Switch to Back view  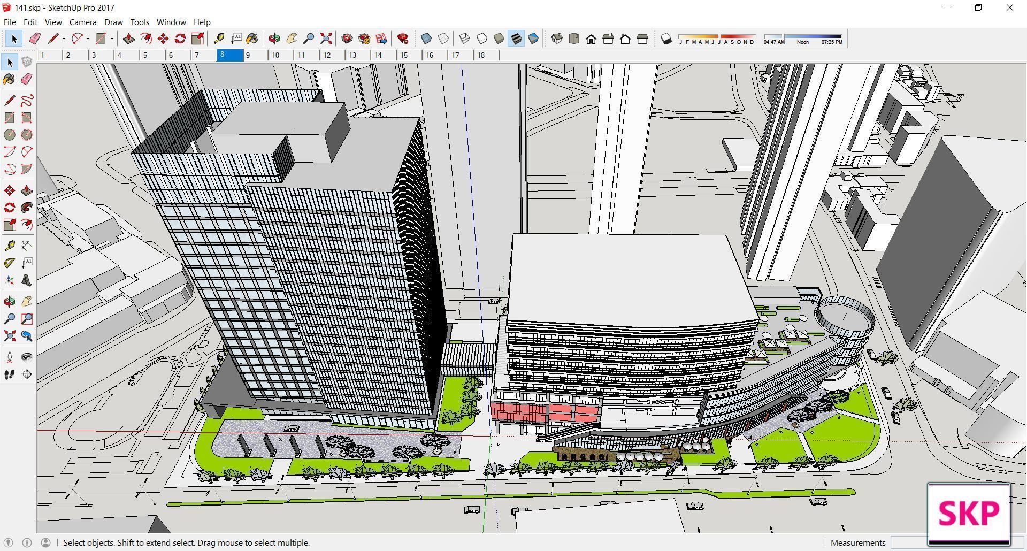(625, 39)
